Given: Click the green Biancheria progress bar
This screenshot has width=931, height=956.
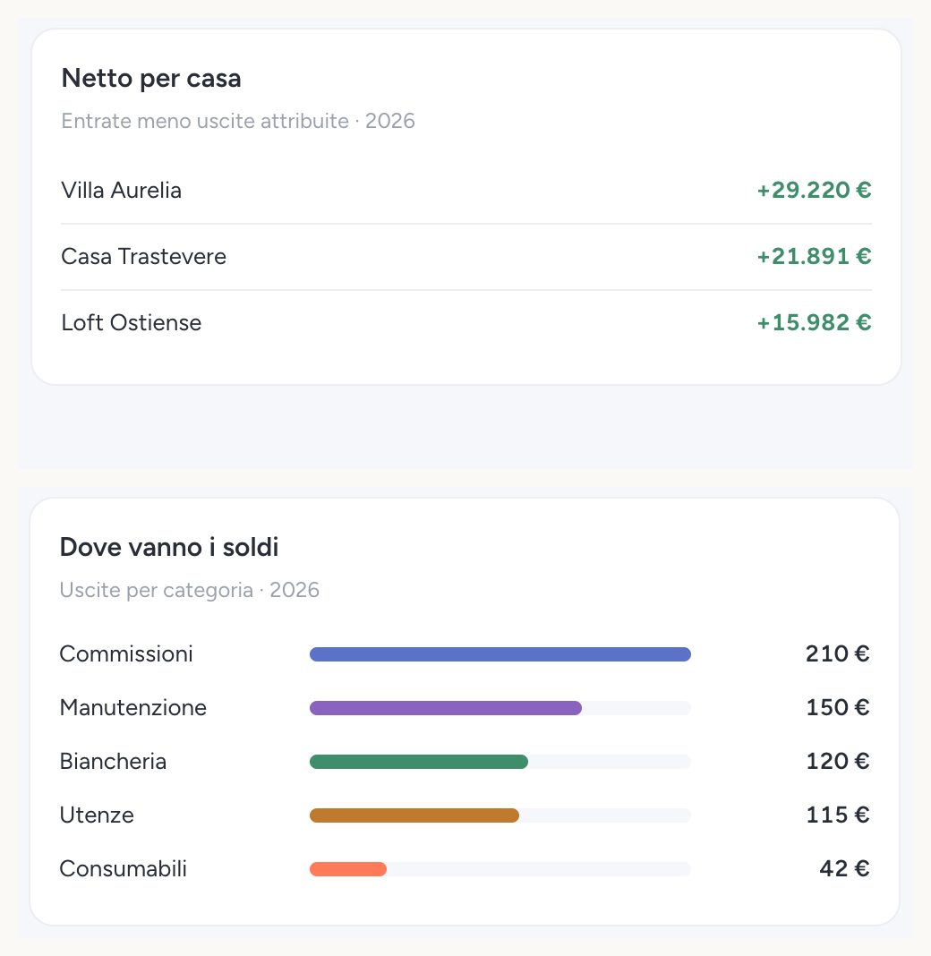Looking at the screenshot, I should (419, 762).
